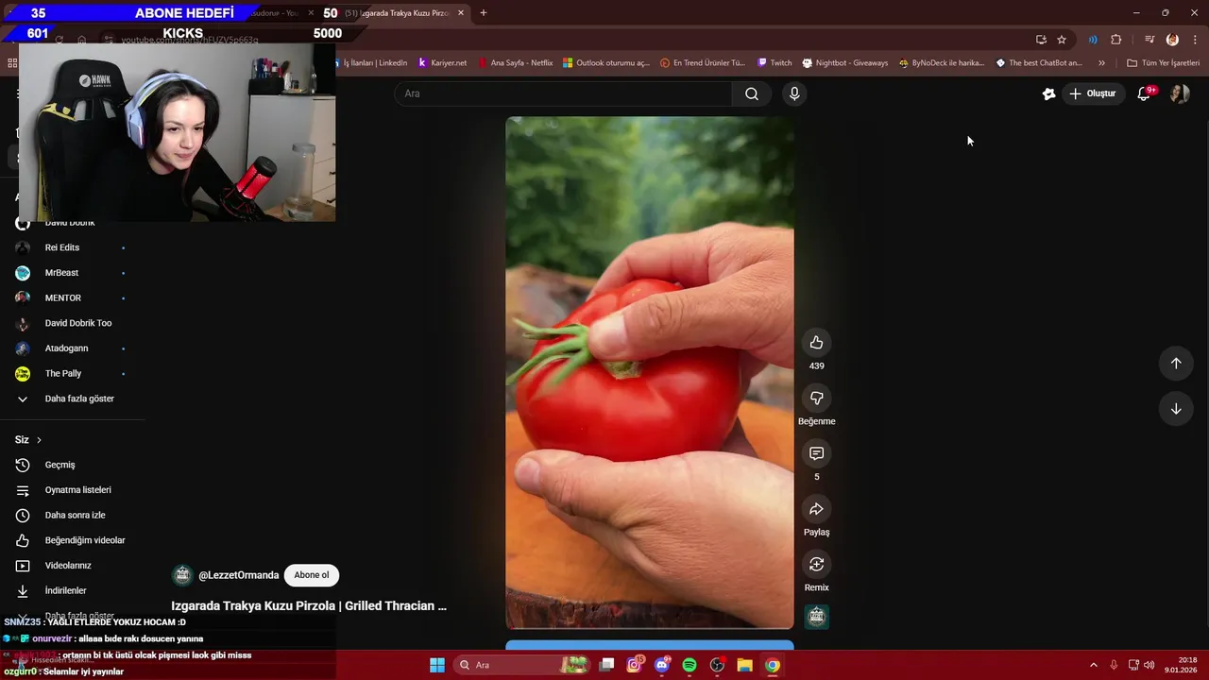
Task: Open a new browser tab with plus
Action: 484,13
